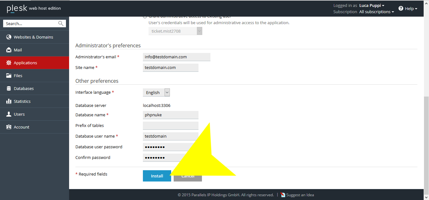The width and height of the screenshot is (429, 200).
Task: Click the Administrator's preferences heading
Action: (108, 45)
